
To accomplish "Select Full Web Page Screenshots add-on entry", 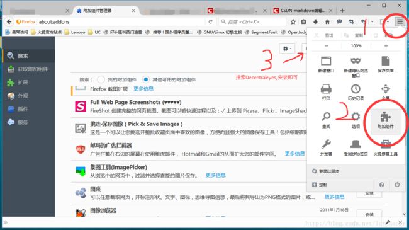I will click(x=189, y=106).
